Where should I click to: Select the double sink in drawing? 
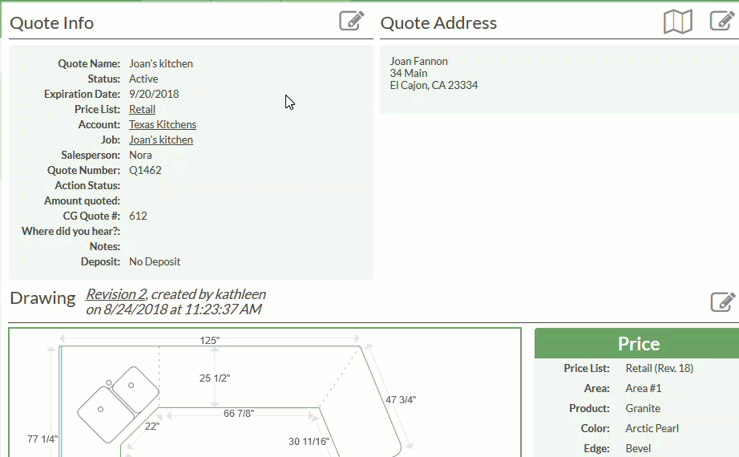pos(118,405)
